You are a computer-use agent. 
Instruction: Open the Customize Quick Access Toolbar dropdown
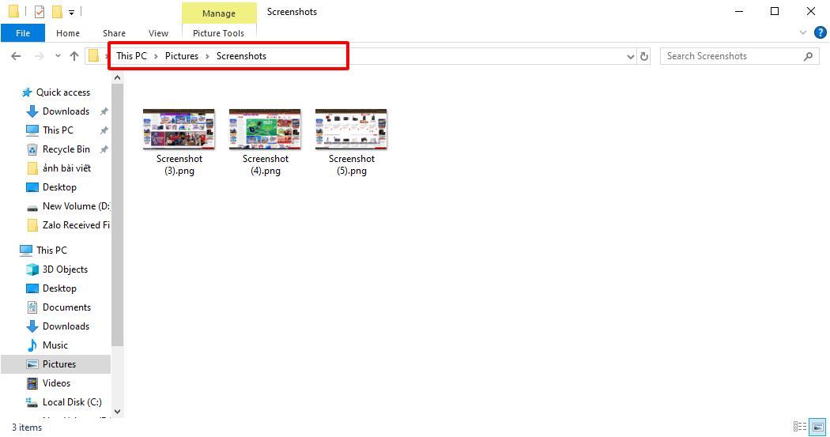tap(71, 12)
